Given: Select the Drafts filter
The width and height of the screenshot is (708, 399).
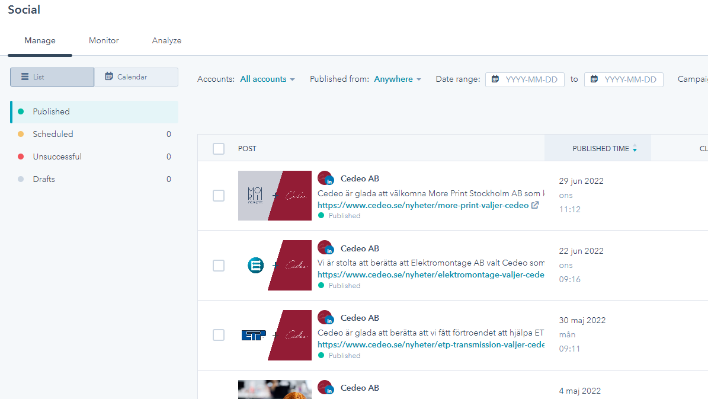Looking at the screenshot, I should coord(94,180).
